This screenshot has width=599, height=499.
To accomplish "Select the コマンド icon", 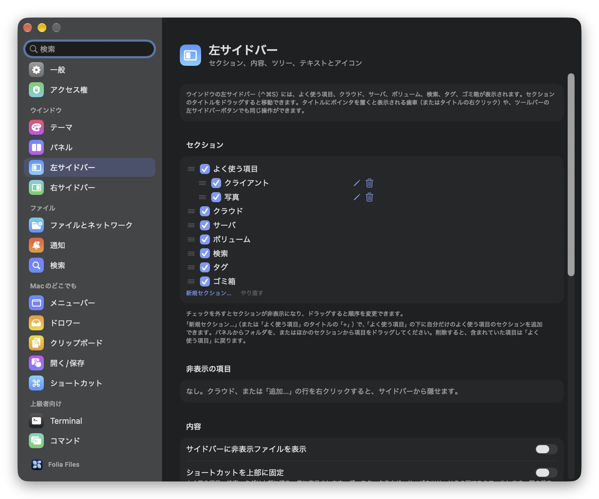I will pos(36,441).
